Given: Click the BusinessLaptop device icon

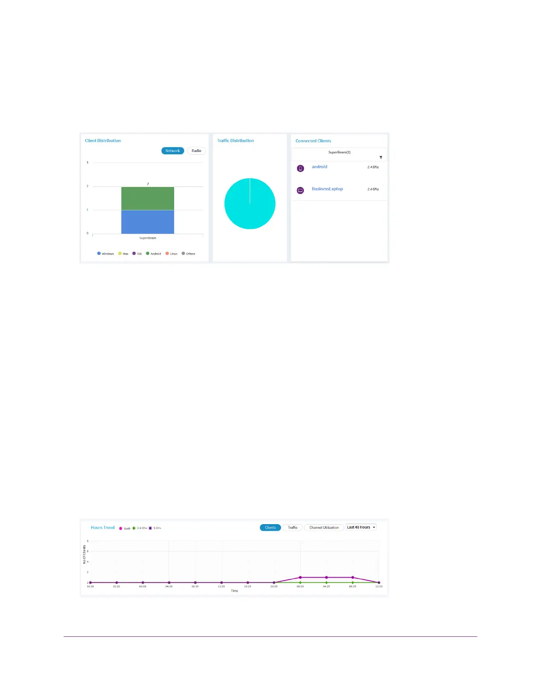Looking at the screenshot, I should (301, 190).
